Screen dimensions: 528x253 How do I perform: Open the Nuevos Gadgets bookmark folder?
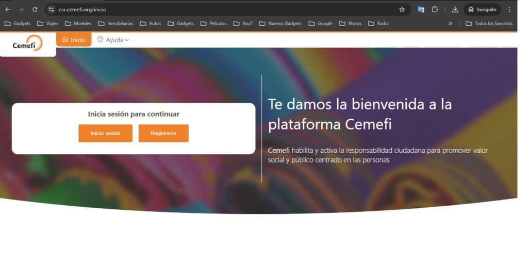[x=280, y=24]
